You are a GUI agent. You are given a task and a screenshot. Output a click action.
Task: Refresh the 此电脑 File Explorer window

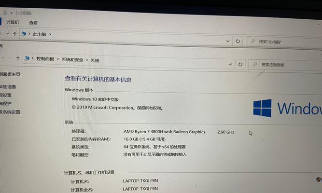(238, 41)
